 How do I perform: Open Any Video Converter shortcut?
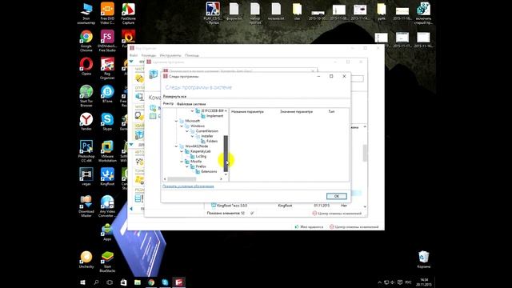point(107,206)
